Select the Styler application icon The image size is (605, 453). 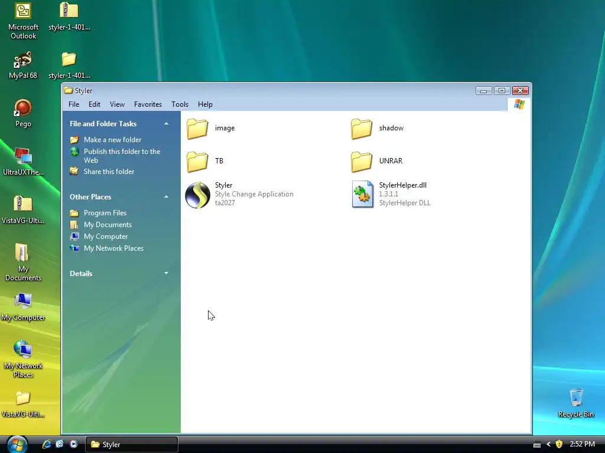tap(197, 195)
